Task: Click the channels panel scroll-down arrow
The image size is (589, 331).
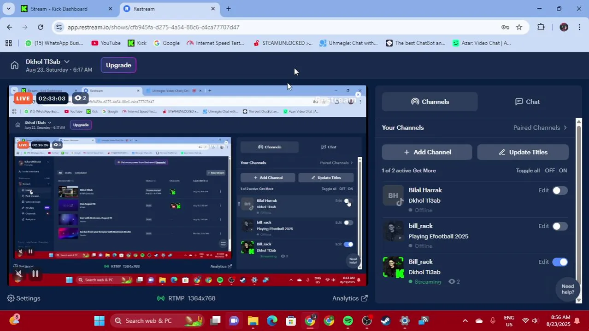Action: [x=579, y=300]
